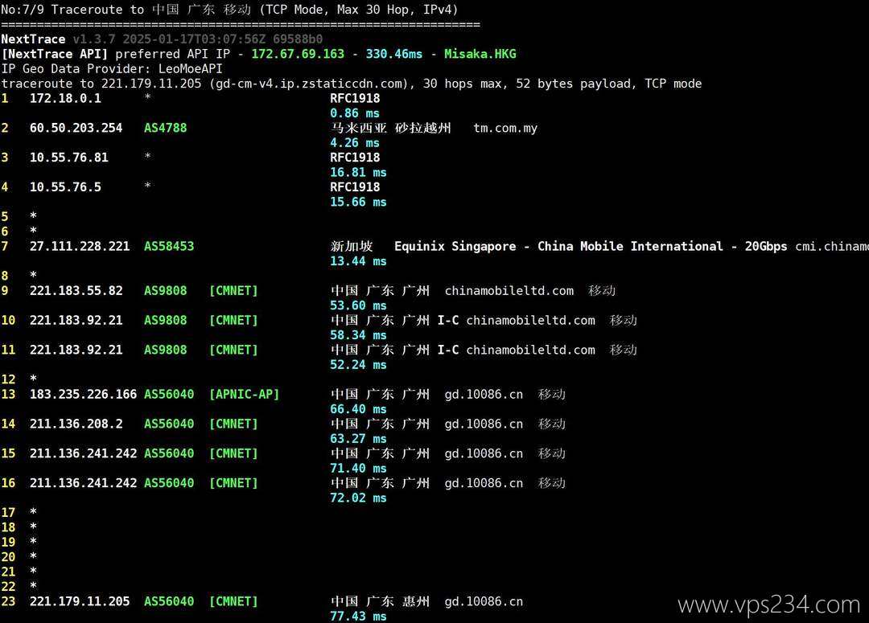
Task: Click the final latency '77.43 ms'
Action: 358,617
